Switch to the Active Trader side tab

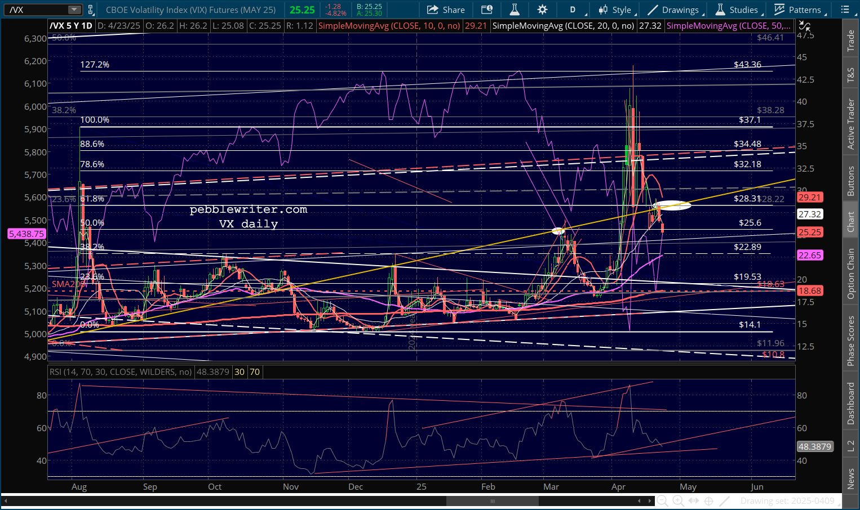point(851,124)
